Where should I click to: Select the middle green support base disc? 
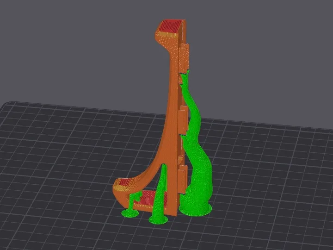pyautogui.click(x=158, y=219)
